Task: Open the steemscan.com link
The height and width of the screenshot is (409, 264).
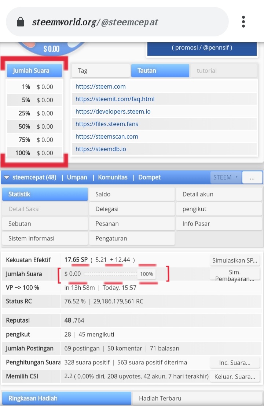Action: coord(107,137)
